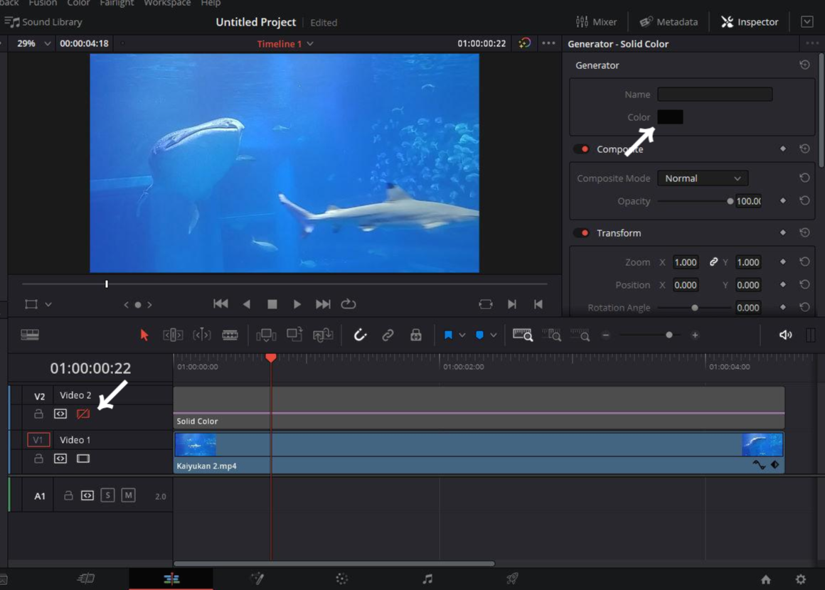
Task: Click Match Frame icon below viewer
Action: [x=486, y=304]
